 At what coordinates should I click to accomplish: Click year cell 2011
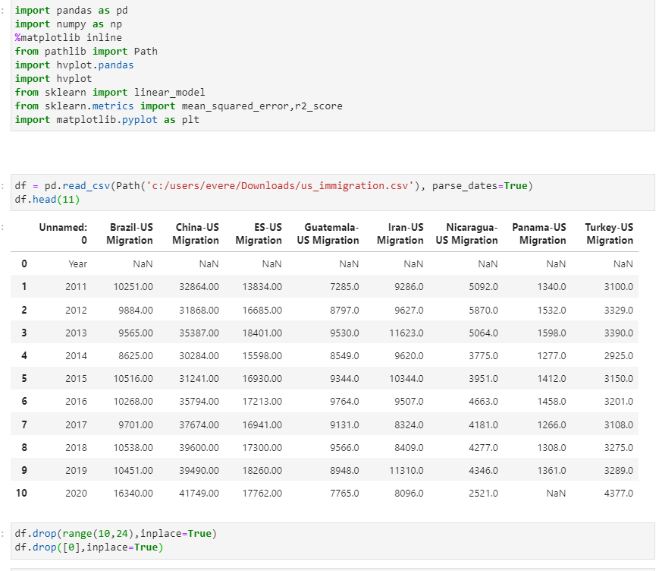[76, 286]
